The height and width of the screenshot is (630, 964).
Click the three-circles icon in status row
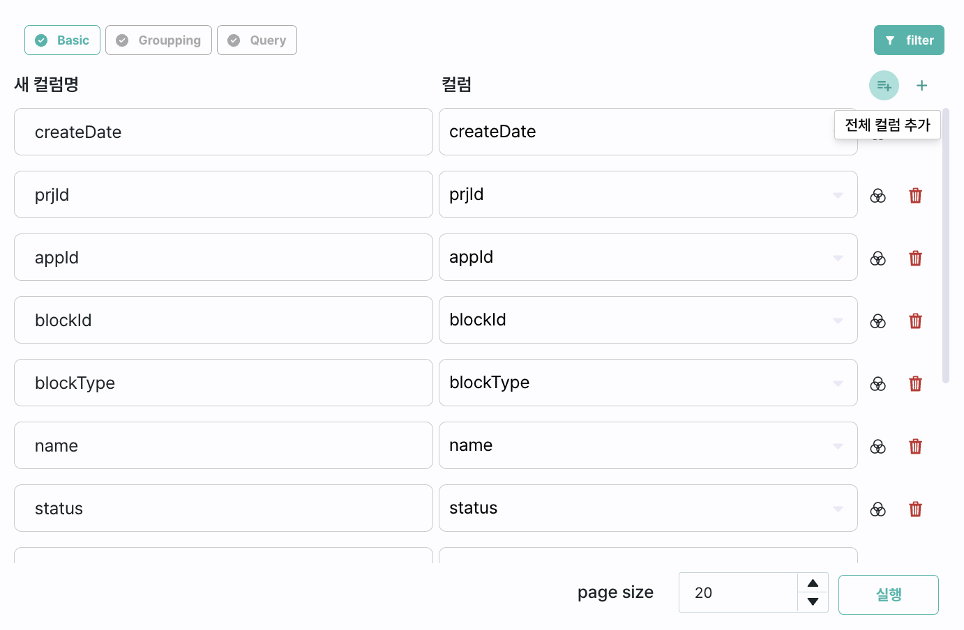[878, 509]
